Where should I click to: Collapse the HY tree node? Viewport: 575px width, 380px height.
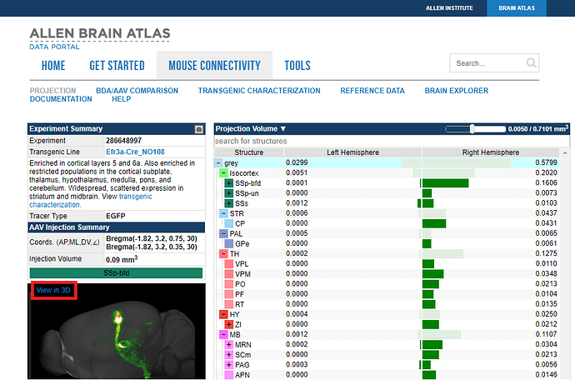[x=223, y=314]
